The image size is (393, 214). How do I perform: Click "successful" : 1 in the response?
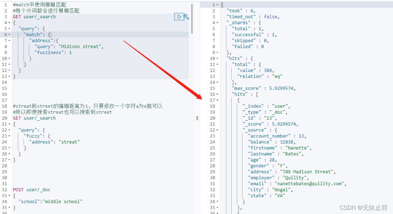[x=254, y=35]
